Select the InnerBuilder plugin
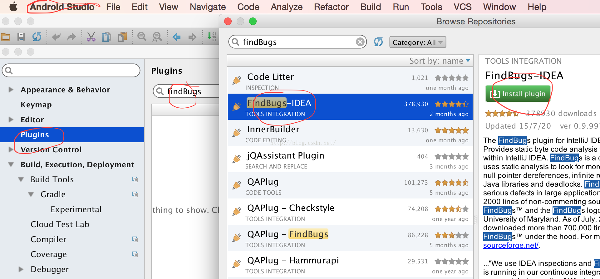Viewport: 600px width, 279px height. click(350, 133)
